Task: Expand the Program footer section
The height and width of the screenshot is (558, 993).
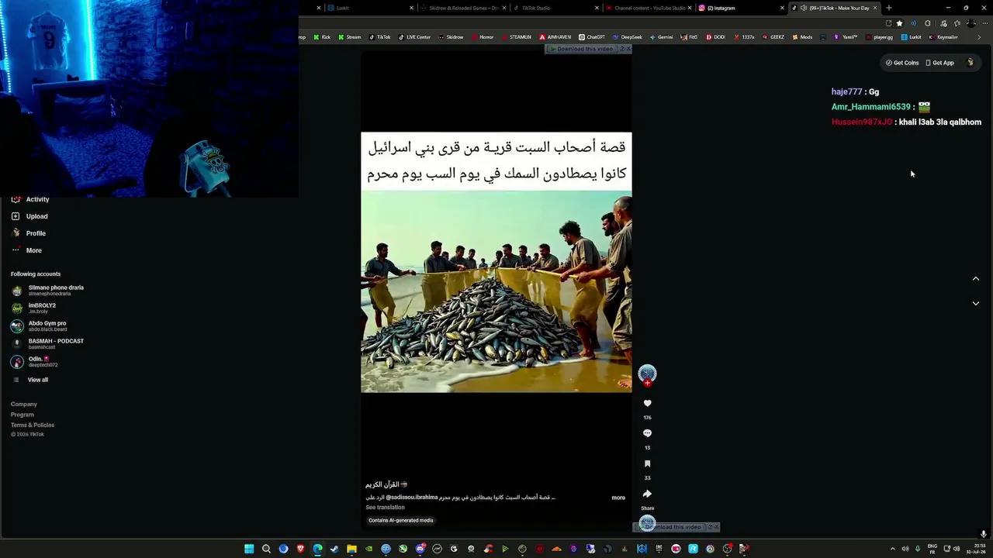Action: point(22,415)
